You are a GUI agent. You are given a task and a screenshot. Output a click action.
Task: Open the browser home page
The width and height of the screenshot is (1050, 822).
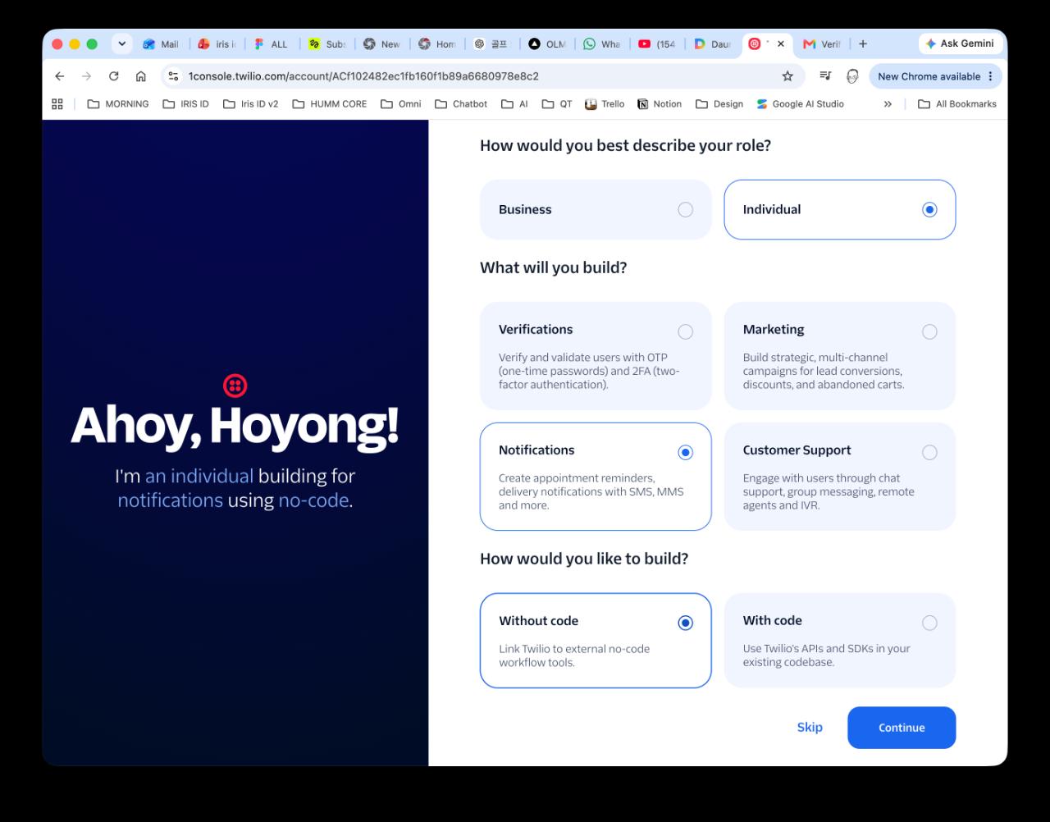(x=141, y=76)
